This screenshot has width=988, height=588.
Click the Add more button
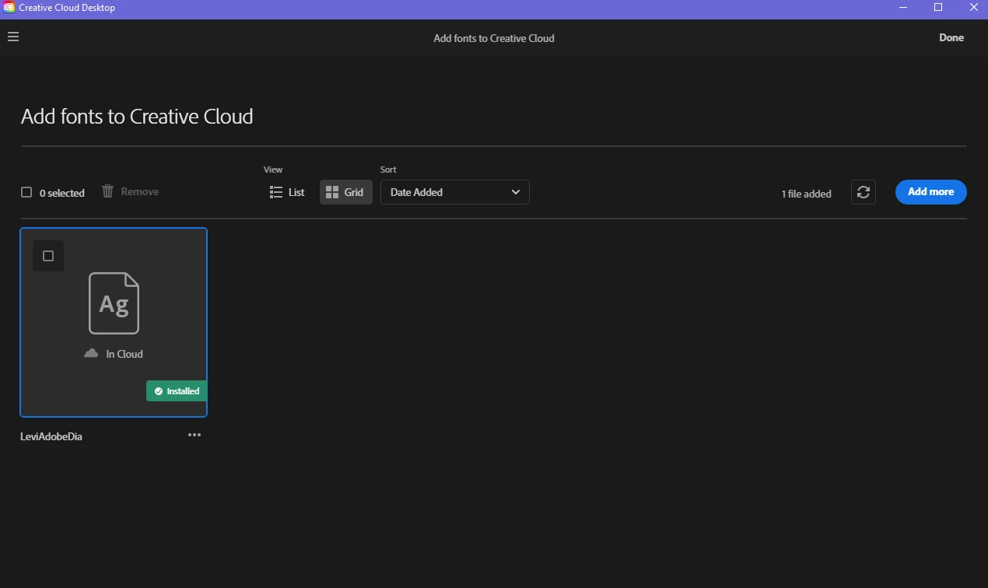(x=930, y=192)
